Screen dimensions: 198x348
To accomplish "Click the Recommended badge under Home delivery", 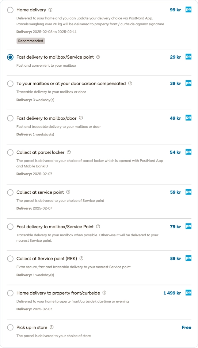I will point(31,41).
